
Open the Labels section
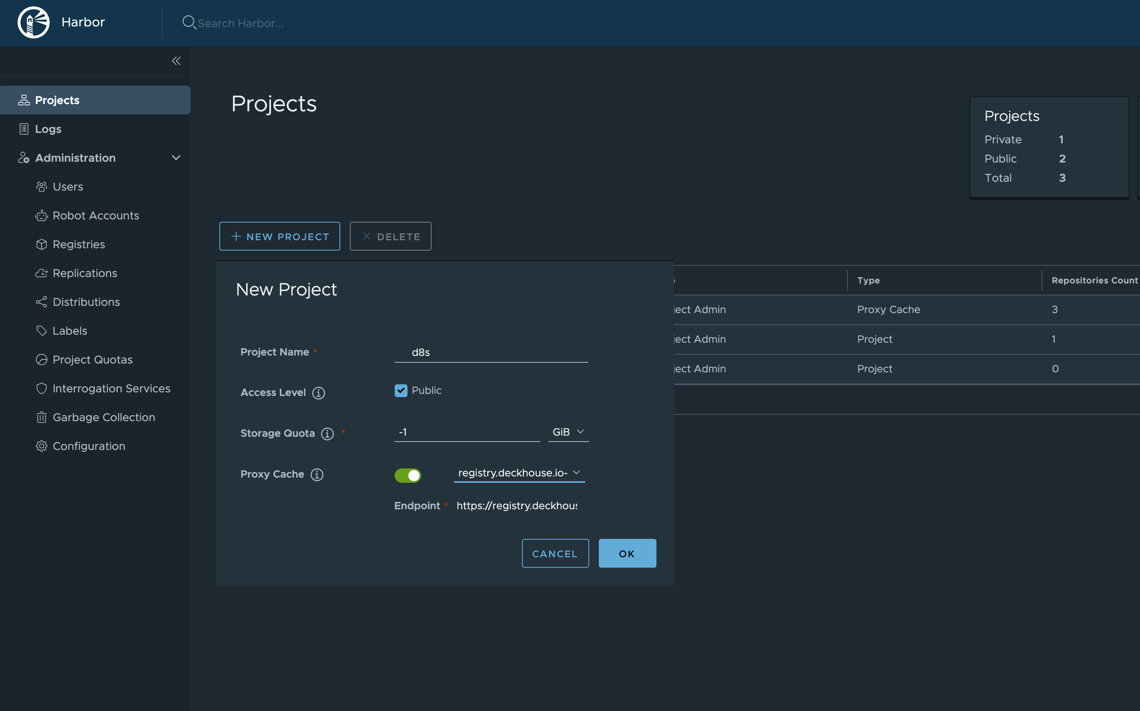coord(70,331)
